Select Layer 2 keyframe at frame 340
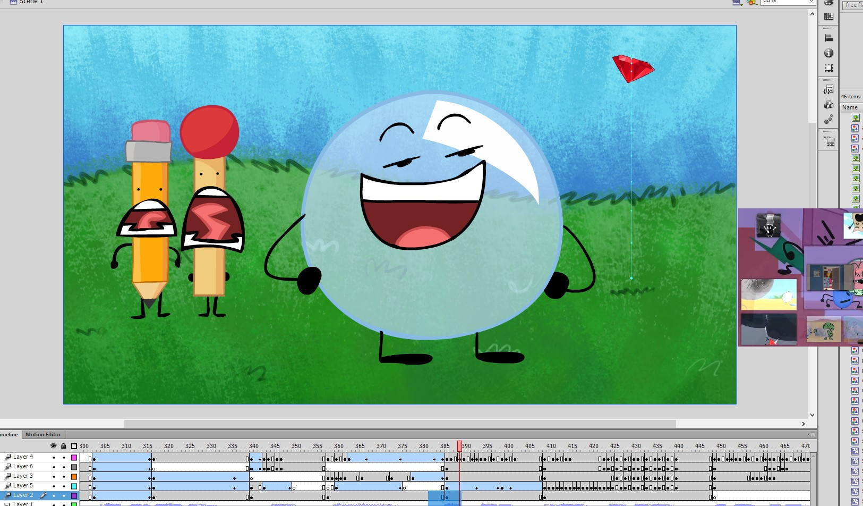 pyautogui.click(x=252, y=496)
